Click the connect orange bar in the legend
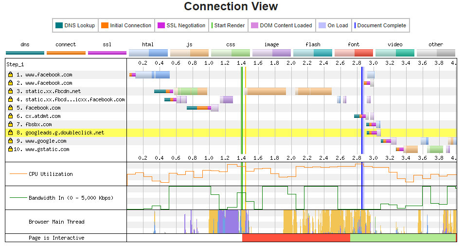The image size is (464, 248). (66, 53)
